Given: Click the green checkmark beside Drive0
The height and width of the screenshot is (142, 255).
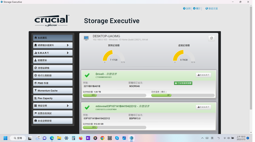Looking at the screenshot, I should coord(87,75).
